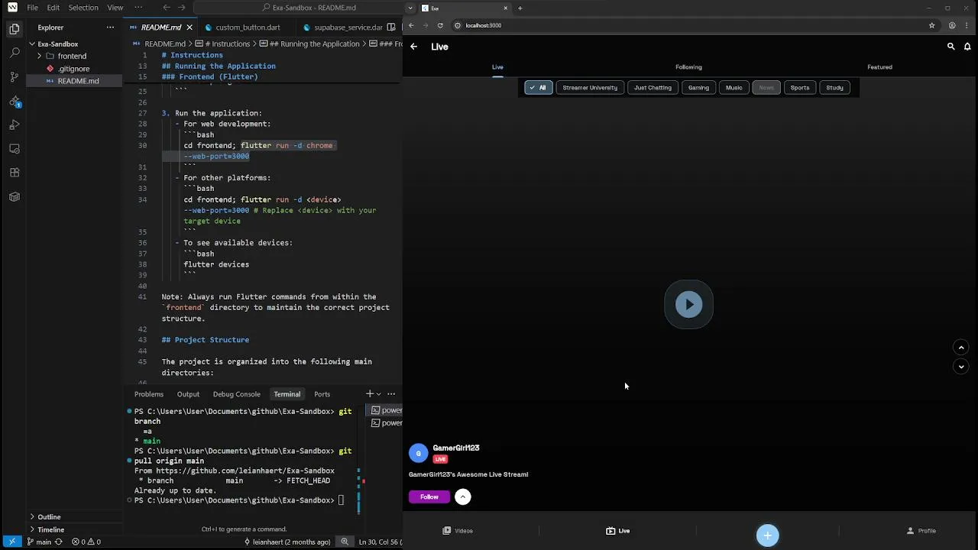Image resolution: width=978 pixels, height=550 pixels.
Task: Open the Edit menu
Action: tap(53, 8)
